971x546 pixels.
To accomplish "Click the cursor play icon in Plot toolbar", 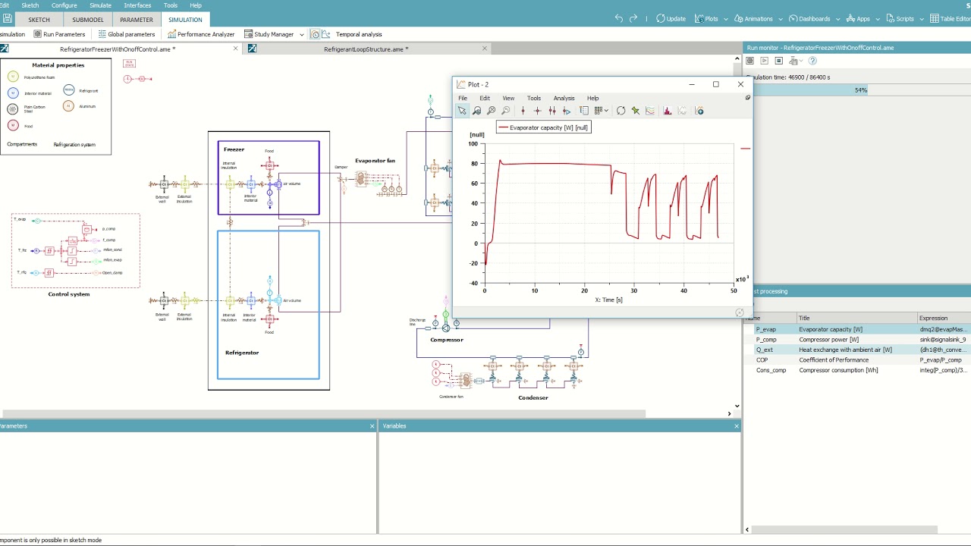I will (567, 111).
